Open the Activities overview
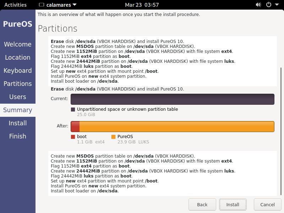 point(15,5)
